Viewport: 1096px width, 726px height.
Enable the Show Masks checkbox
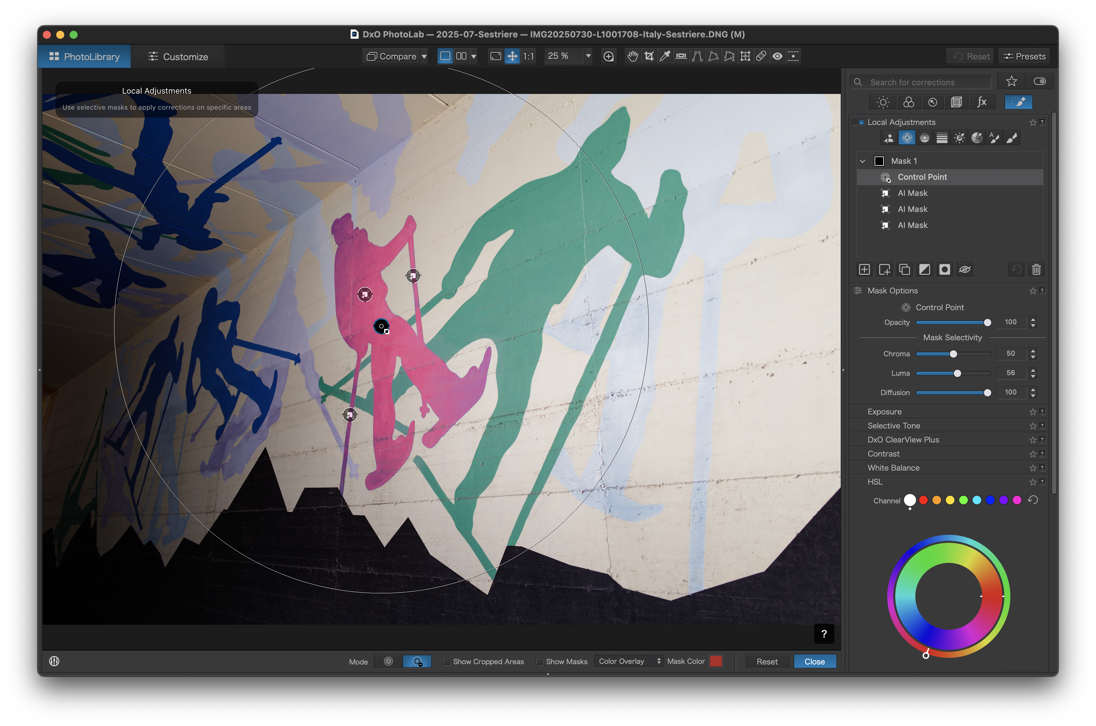(539, 661)
